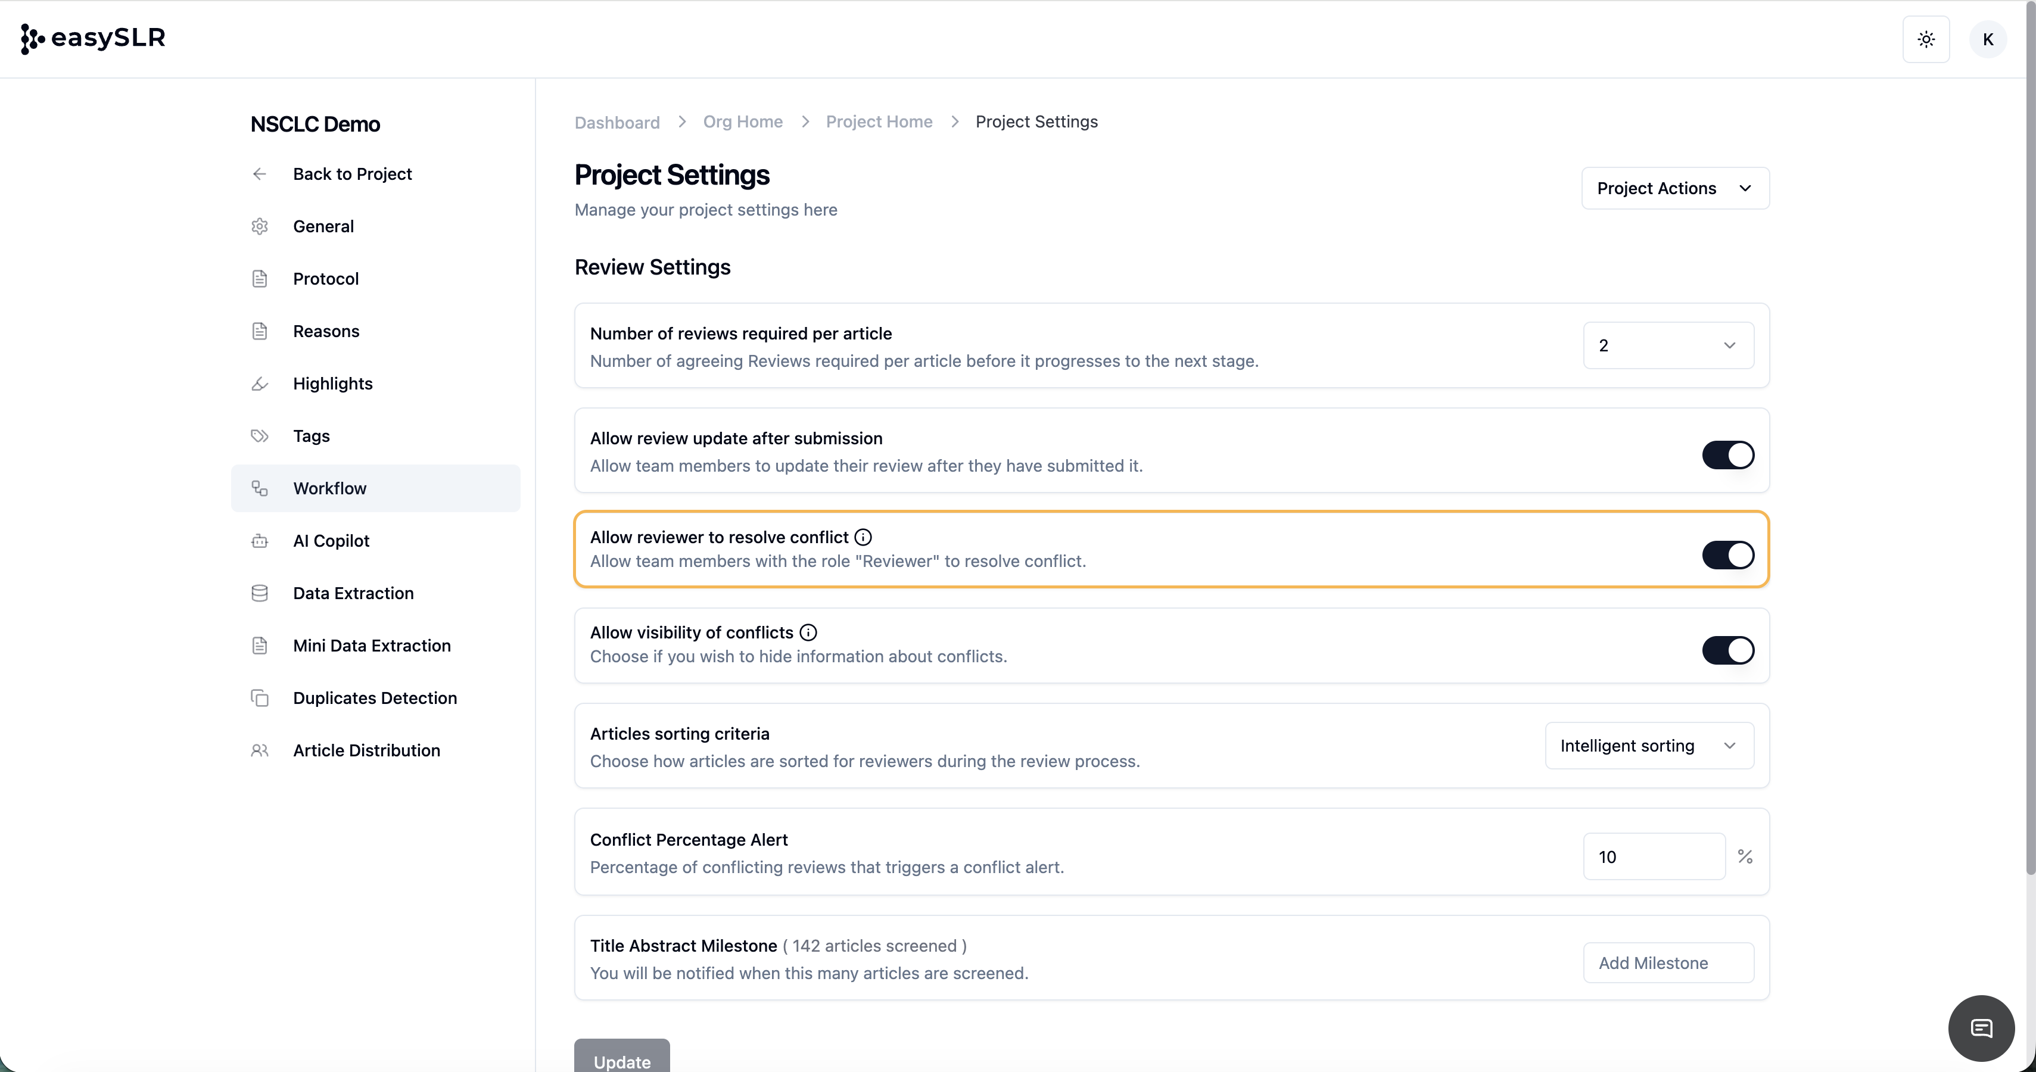Click the Tags icon in sidebar
This screenshot has height=1072, width=2036.
click(x=259, y=436)
